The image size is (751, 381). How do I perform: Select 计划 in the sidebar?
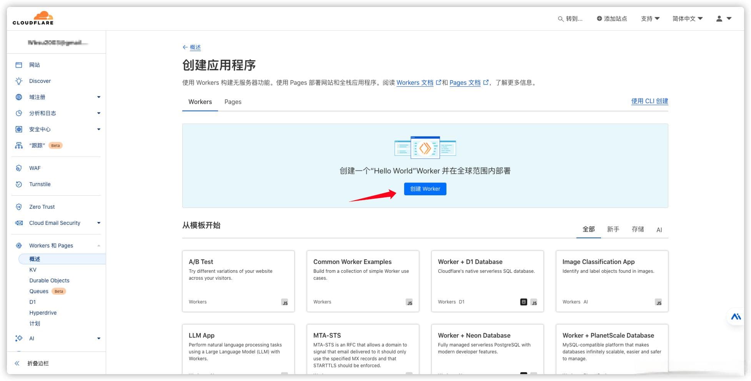point(35,323)
